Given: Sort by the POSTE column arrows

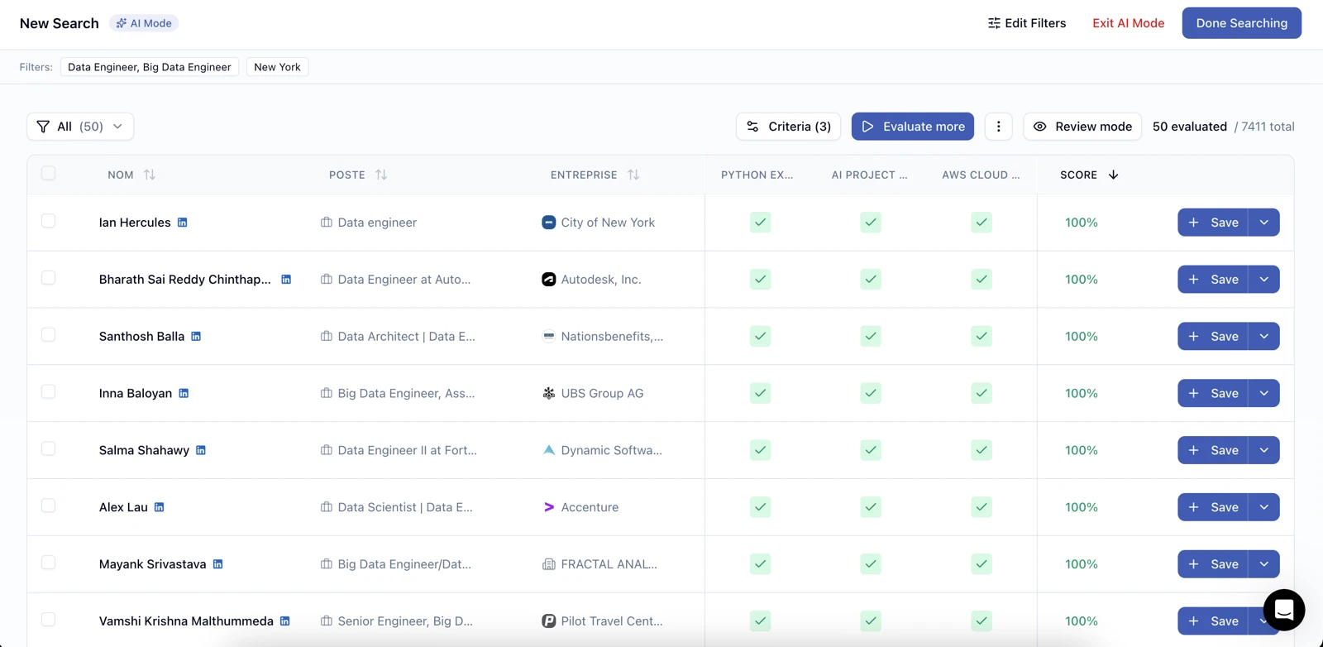Looking at the screenshot, I should tap(381, 175).
